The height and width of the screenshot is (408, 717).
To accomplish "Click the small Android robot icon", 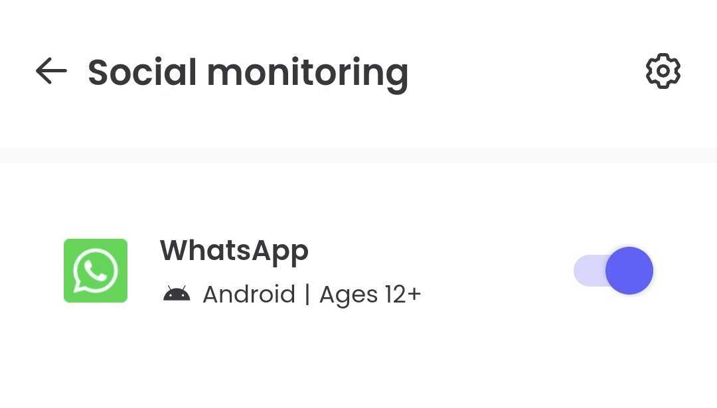I will pos(177,294).
